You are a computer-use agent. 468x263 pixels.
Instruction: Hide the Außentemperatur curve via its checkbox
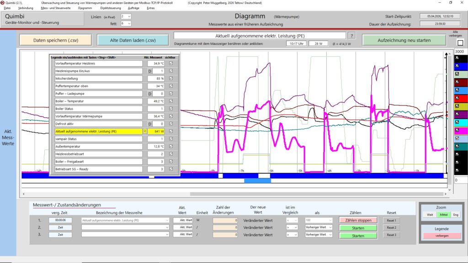click(x=171, y=147)
